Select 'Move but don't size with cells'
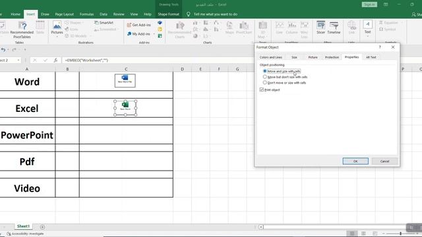 286,77
